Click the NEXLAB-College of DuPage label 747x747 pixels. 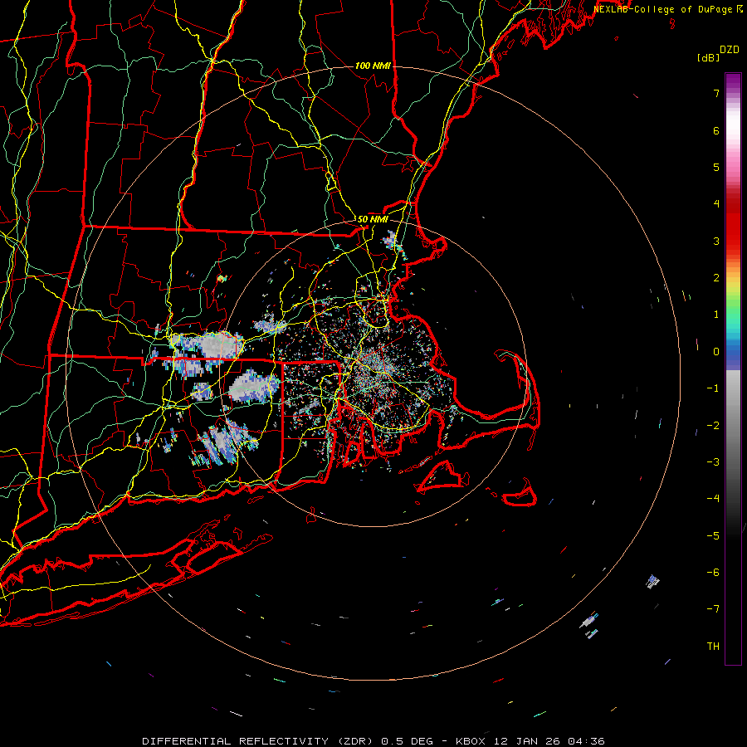(x=662, y=9)
